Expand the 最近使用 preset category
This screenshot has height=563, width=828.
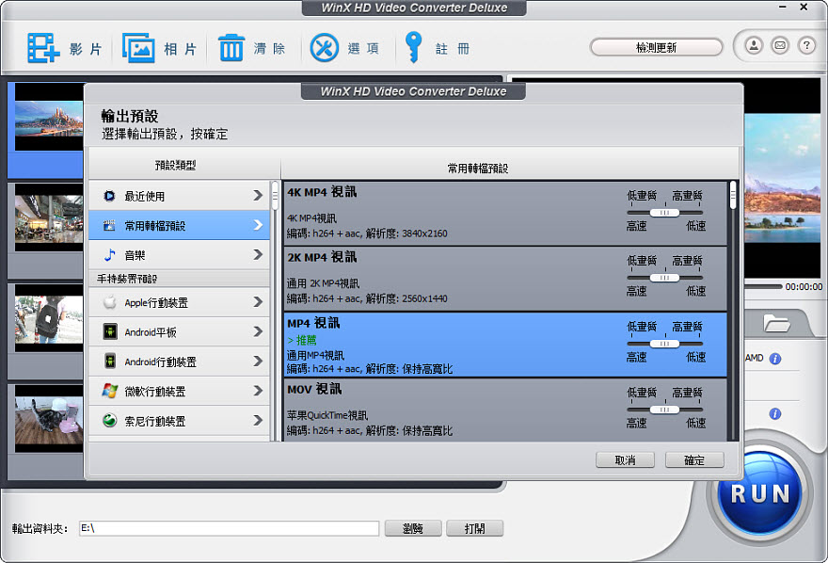(x=181, y=196)
